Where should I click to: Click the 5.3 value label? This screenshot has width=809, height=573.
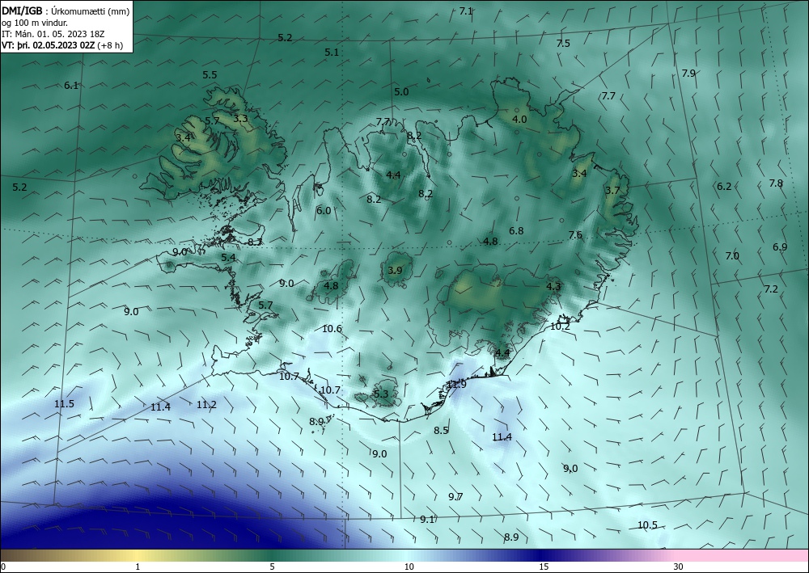click(381, 394)
